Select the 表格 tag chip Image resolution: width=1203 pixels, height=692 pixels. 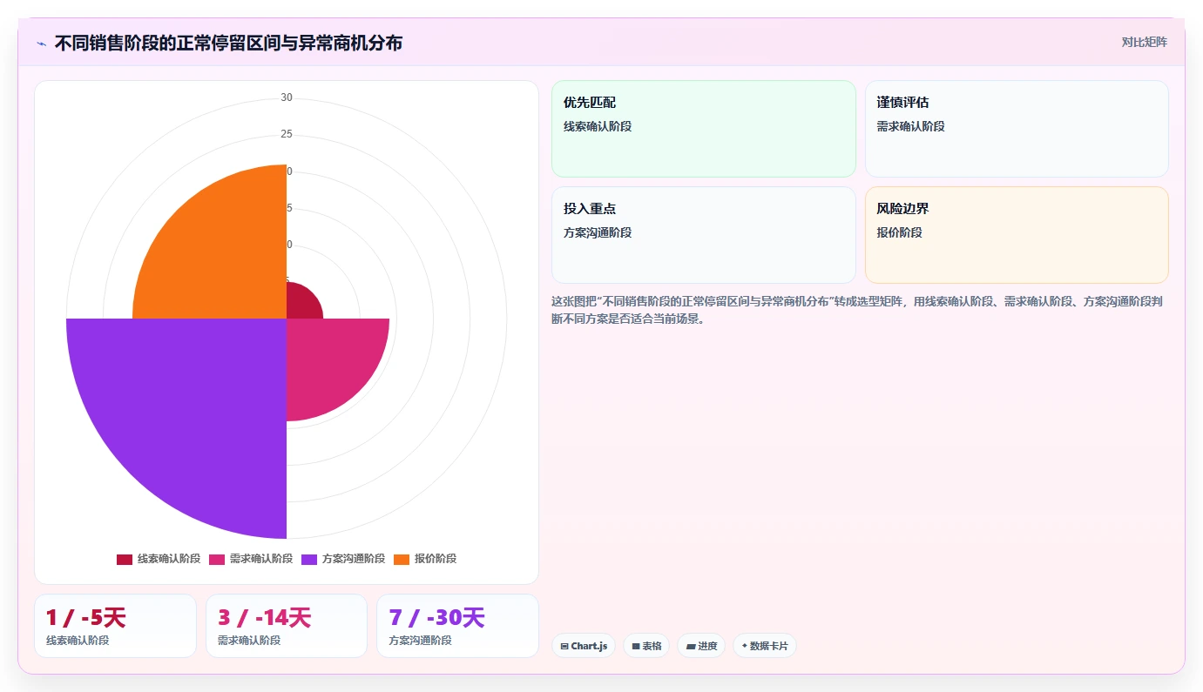(x=646, y=646)
